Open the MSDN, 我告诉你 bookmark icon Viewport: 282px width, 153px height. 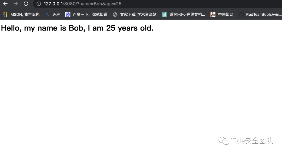[5, 15]
